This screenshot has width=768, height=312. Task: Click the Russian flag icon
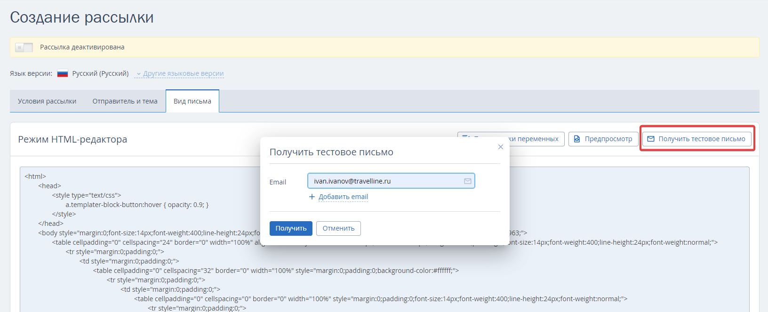[x=63, y=73]
